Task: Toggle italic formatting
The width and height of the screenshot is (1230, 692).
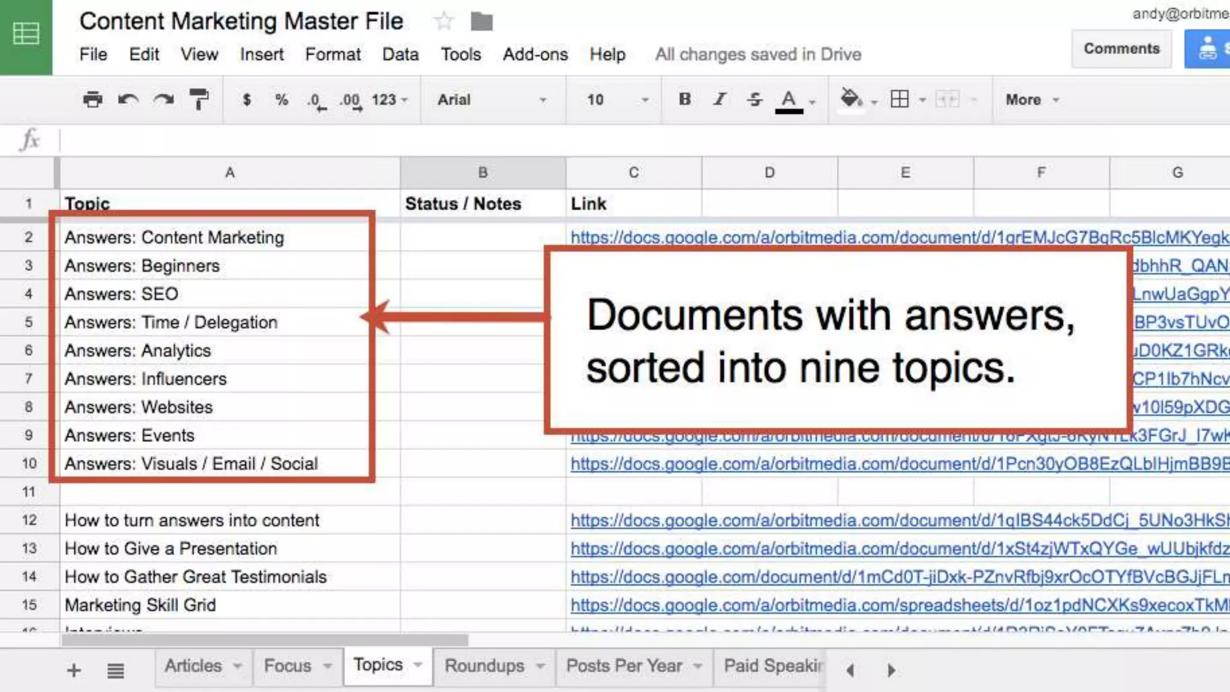Action: [x=720, y=99]
